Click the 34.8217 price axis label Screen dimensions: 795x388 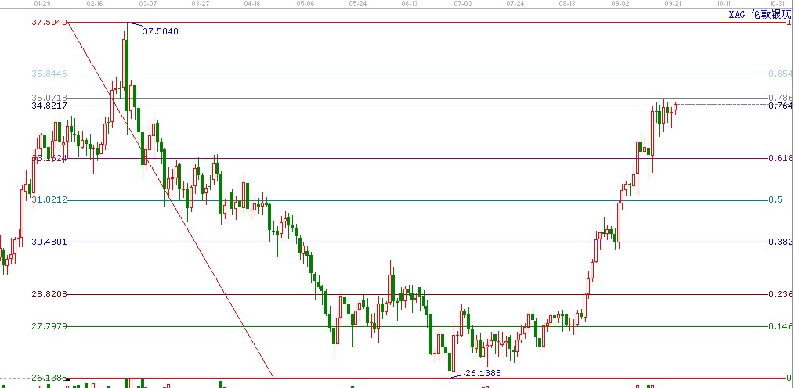tap(49, 106)
